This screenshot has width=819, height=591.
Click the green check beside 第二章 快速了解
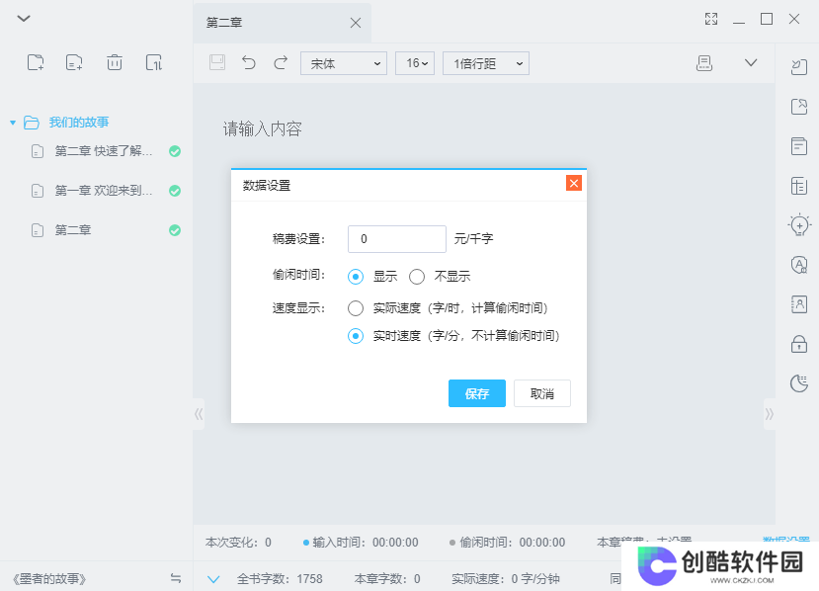click(175, 151)
